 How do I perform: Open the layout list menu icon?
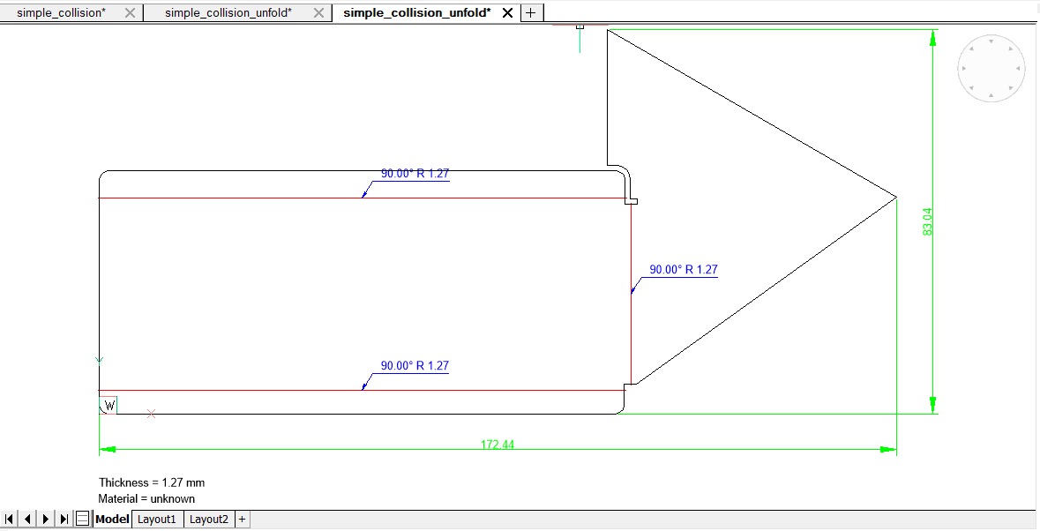(x=82, y=519)
